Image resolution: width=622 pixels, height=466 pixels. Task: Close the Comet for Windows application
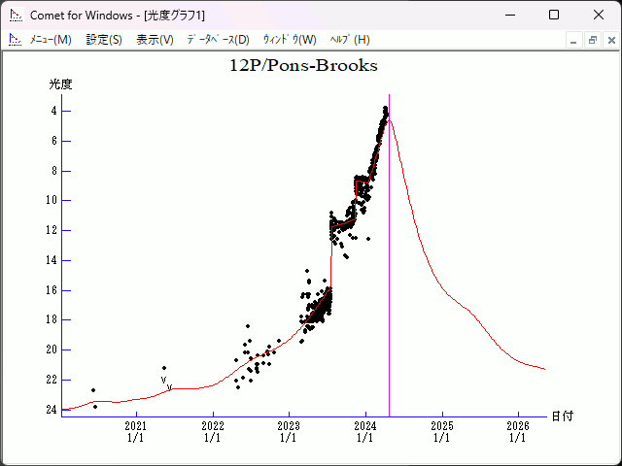pos(599,16)
